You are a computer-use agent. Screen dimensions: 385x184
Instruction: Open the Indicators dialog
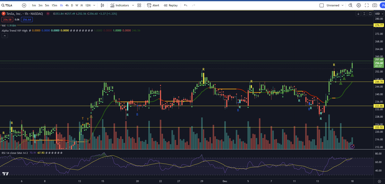(120, 5)
